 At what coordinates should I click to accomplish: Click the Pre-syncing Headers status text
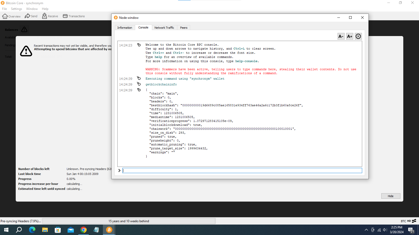click(21, 221)
